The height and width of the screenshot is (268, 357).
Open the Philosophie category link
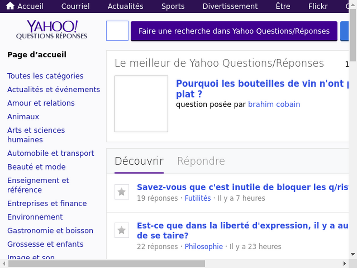pos(204,247)
